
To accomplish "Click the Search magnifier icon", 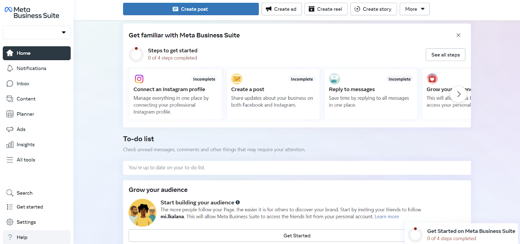I will (x=10, y=193).
